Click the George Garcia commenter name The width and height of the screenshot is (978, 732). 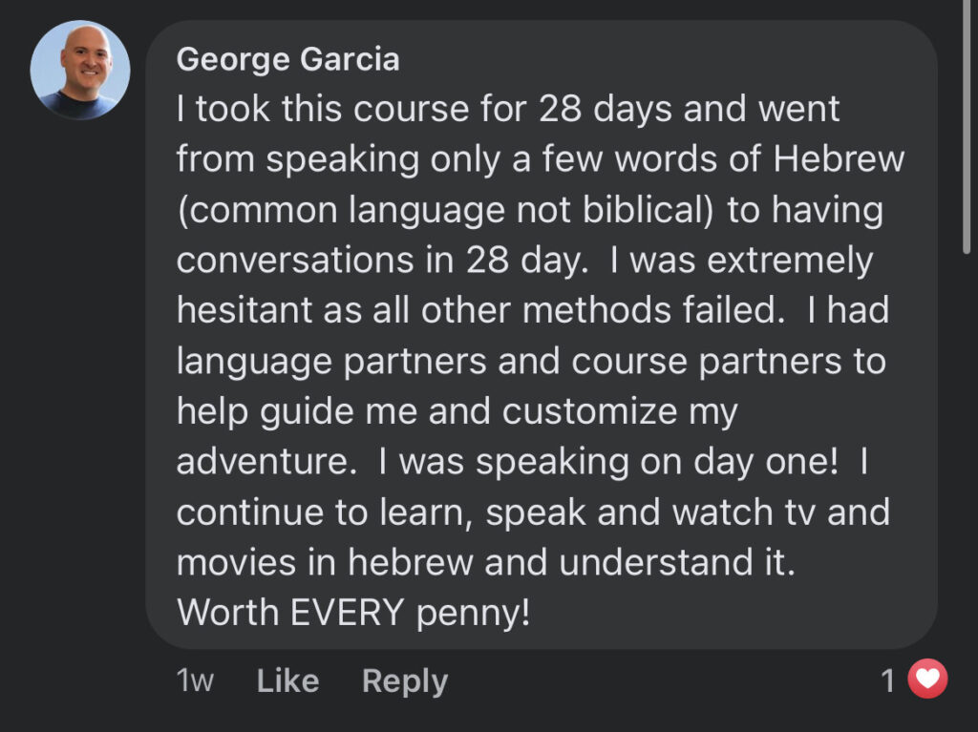click(287, 60)
